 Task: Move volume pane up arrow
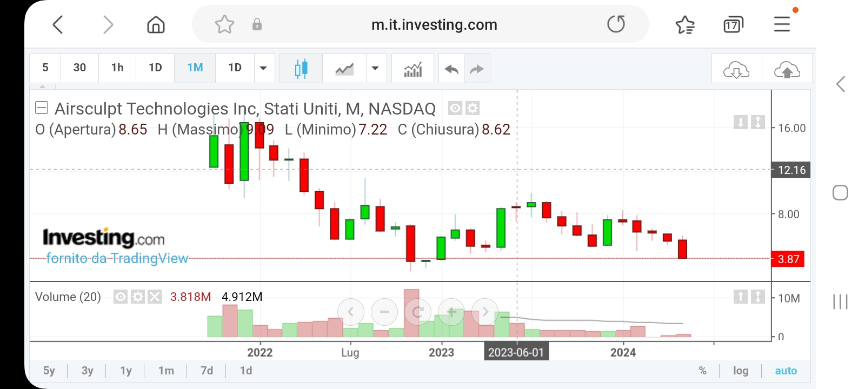tap(740, 297)
